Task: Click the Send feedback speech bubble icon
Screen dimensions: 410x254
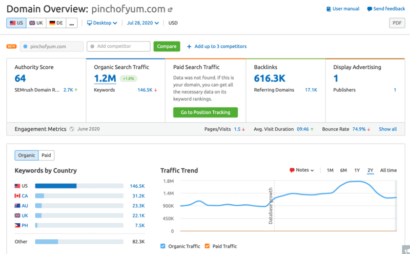Action: click(x=370, y=9)
